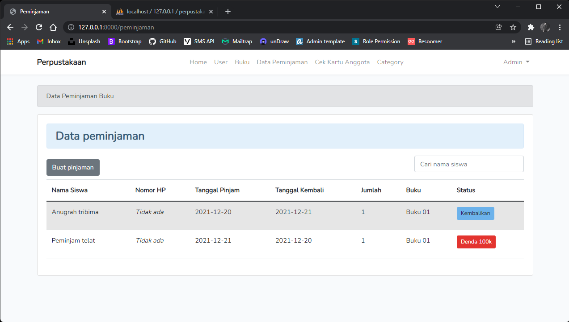Click the Buat pinjaman button
Screen dimensions: 569x322
(x=73, y=167)
